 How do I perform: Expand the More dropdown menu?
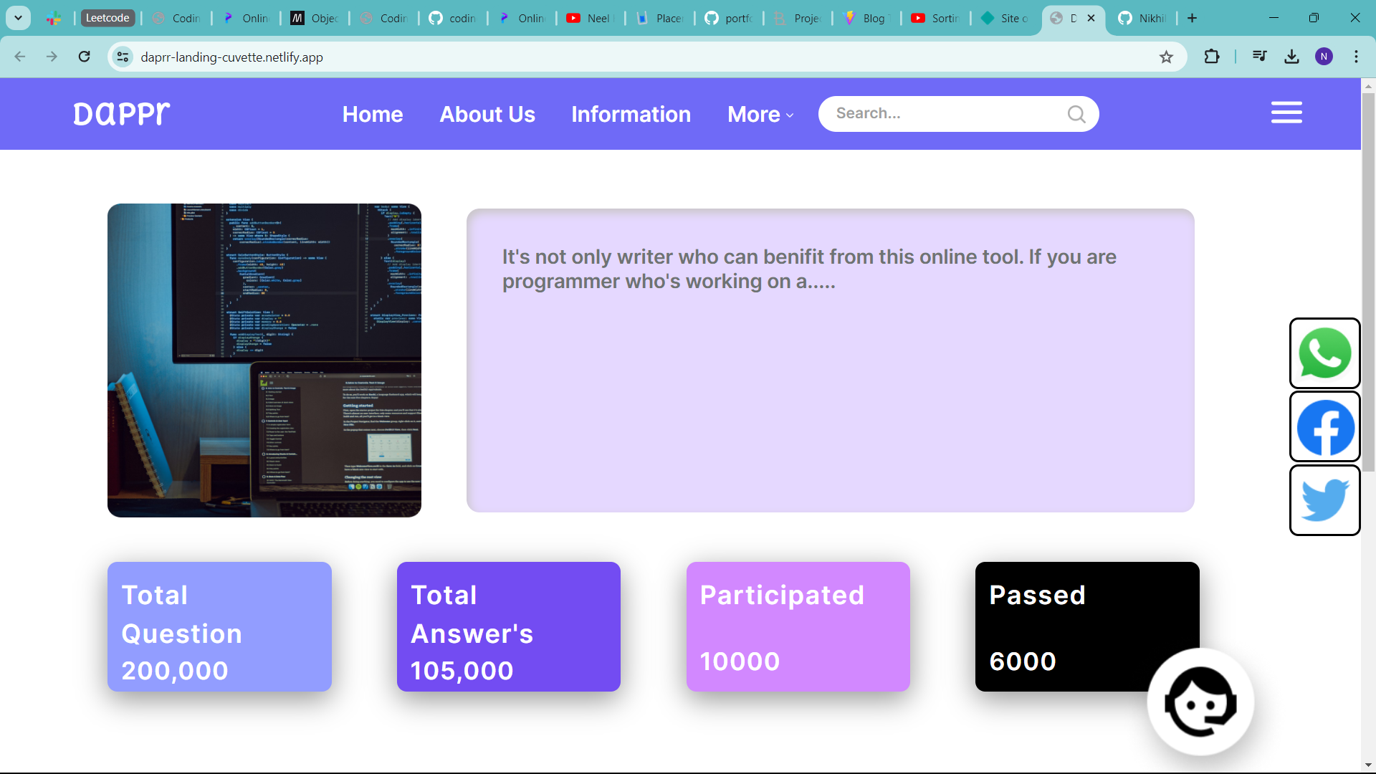point(760,115)
